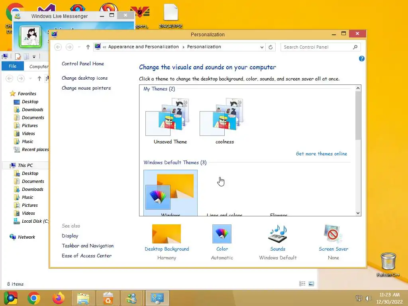Click Explorer Computer tab
408x306 pixels.
[x=39, y=67]
